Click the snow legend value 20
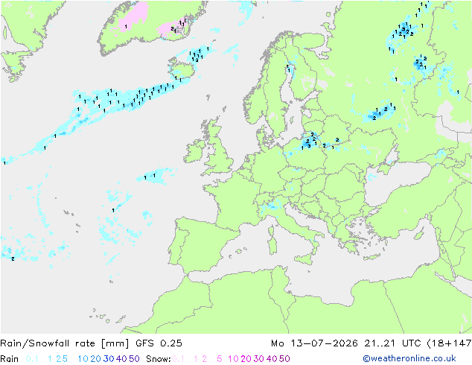 [246, 359]
